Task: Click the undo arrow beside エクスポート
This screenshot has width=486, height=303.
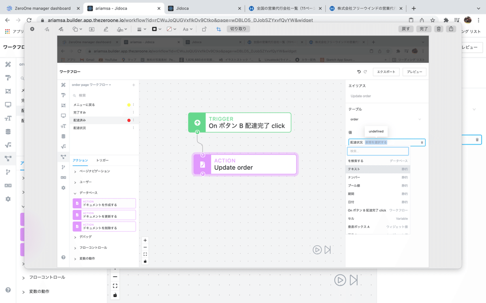Action: click(359, 72)
